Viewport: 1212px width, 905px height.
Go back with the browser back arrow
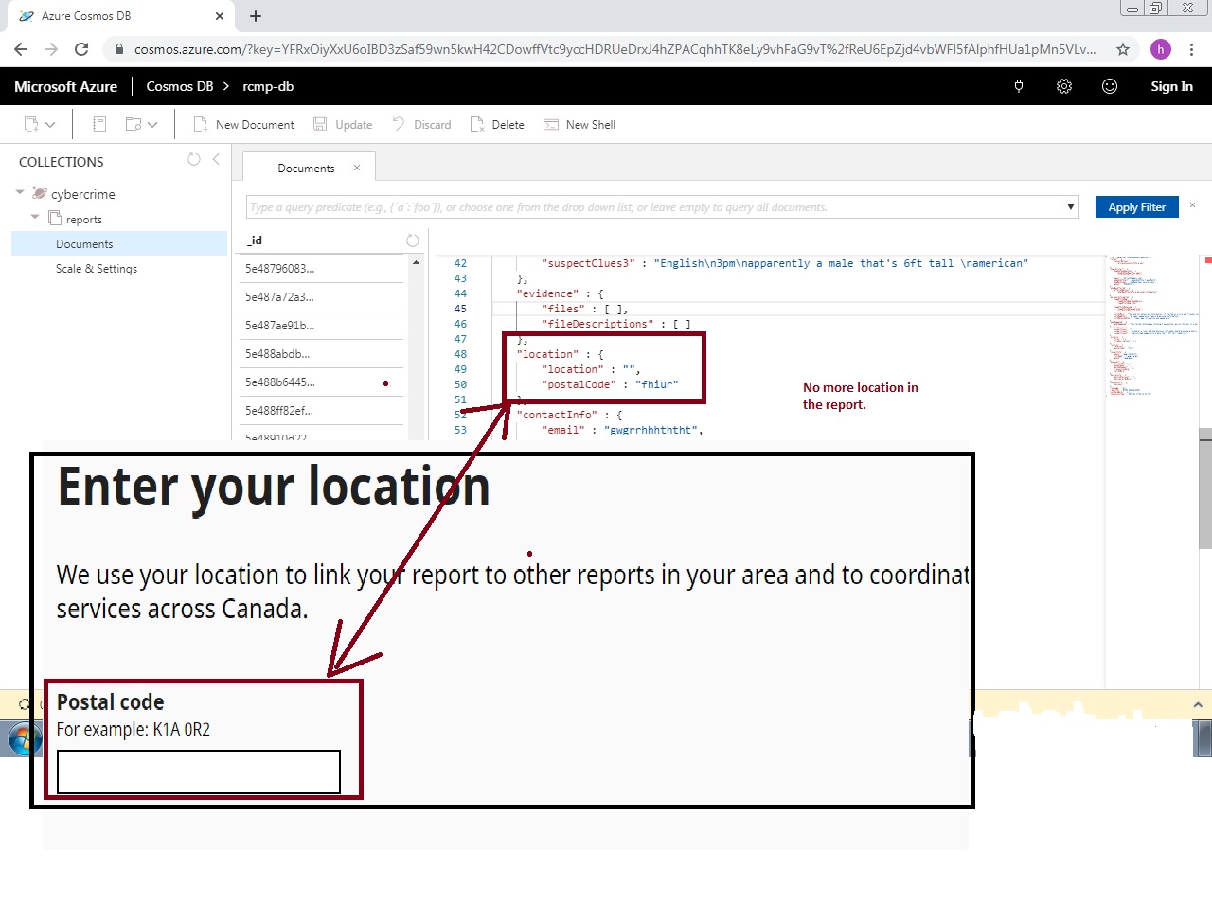click(21, 49)
